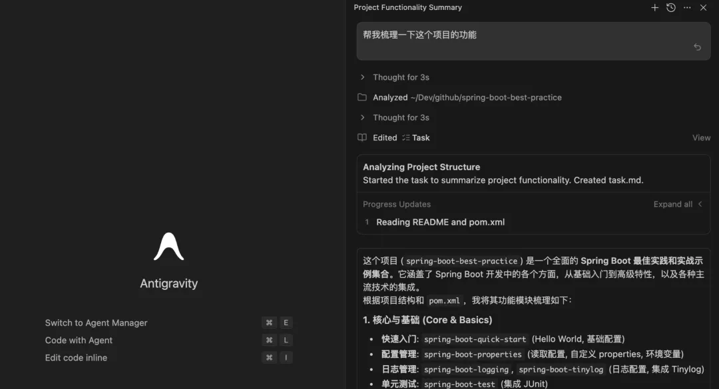Select 'Switch to Agent Manager'
719x389 pixels.
click(x=97, y=323)
